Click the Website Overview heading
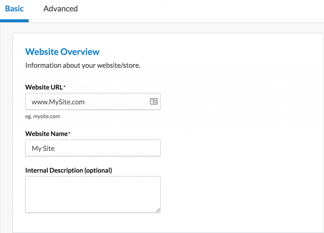The image size is (324, 233). (x=62, y=52)
